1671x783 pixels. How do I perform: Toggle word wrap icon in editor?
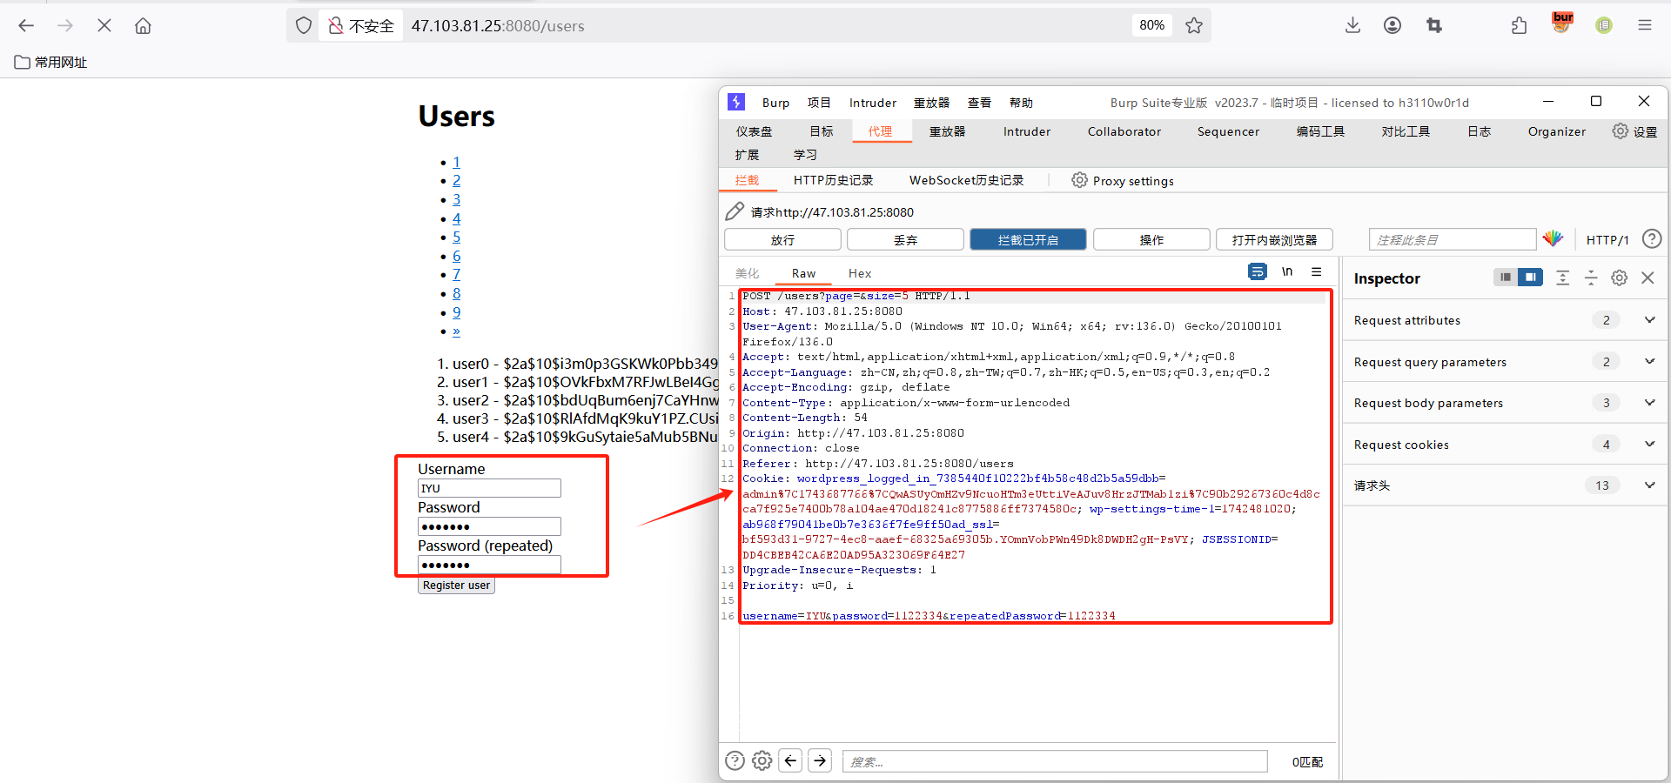pyautogui.click(x=1258, y=271)
